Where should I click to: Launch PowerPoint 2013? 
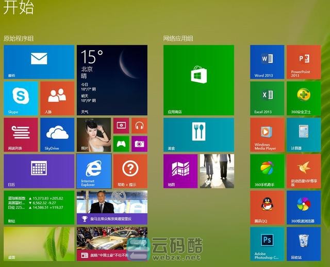coord(303,61)
